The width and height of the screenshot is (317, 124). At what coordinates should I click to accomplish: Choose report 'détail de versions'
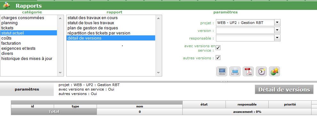(x=111, y=38)
